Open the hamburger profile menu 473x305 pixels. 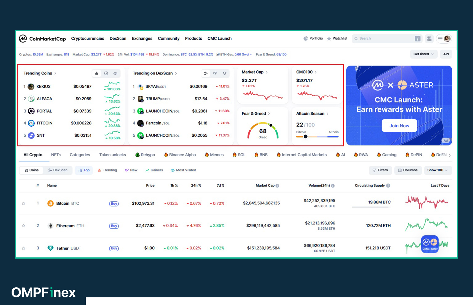tap(444, 38)
